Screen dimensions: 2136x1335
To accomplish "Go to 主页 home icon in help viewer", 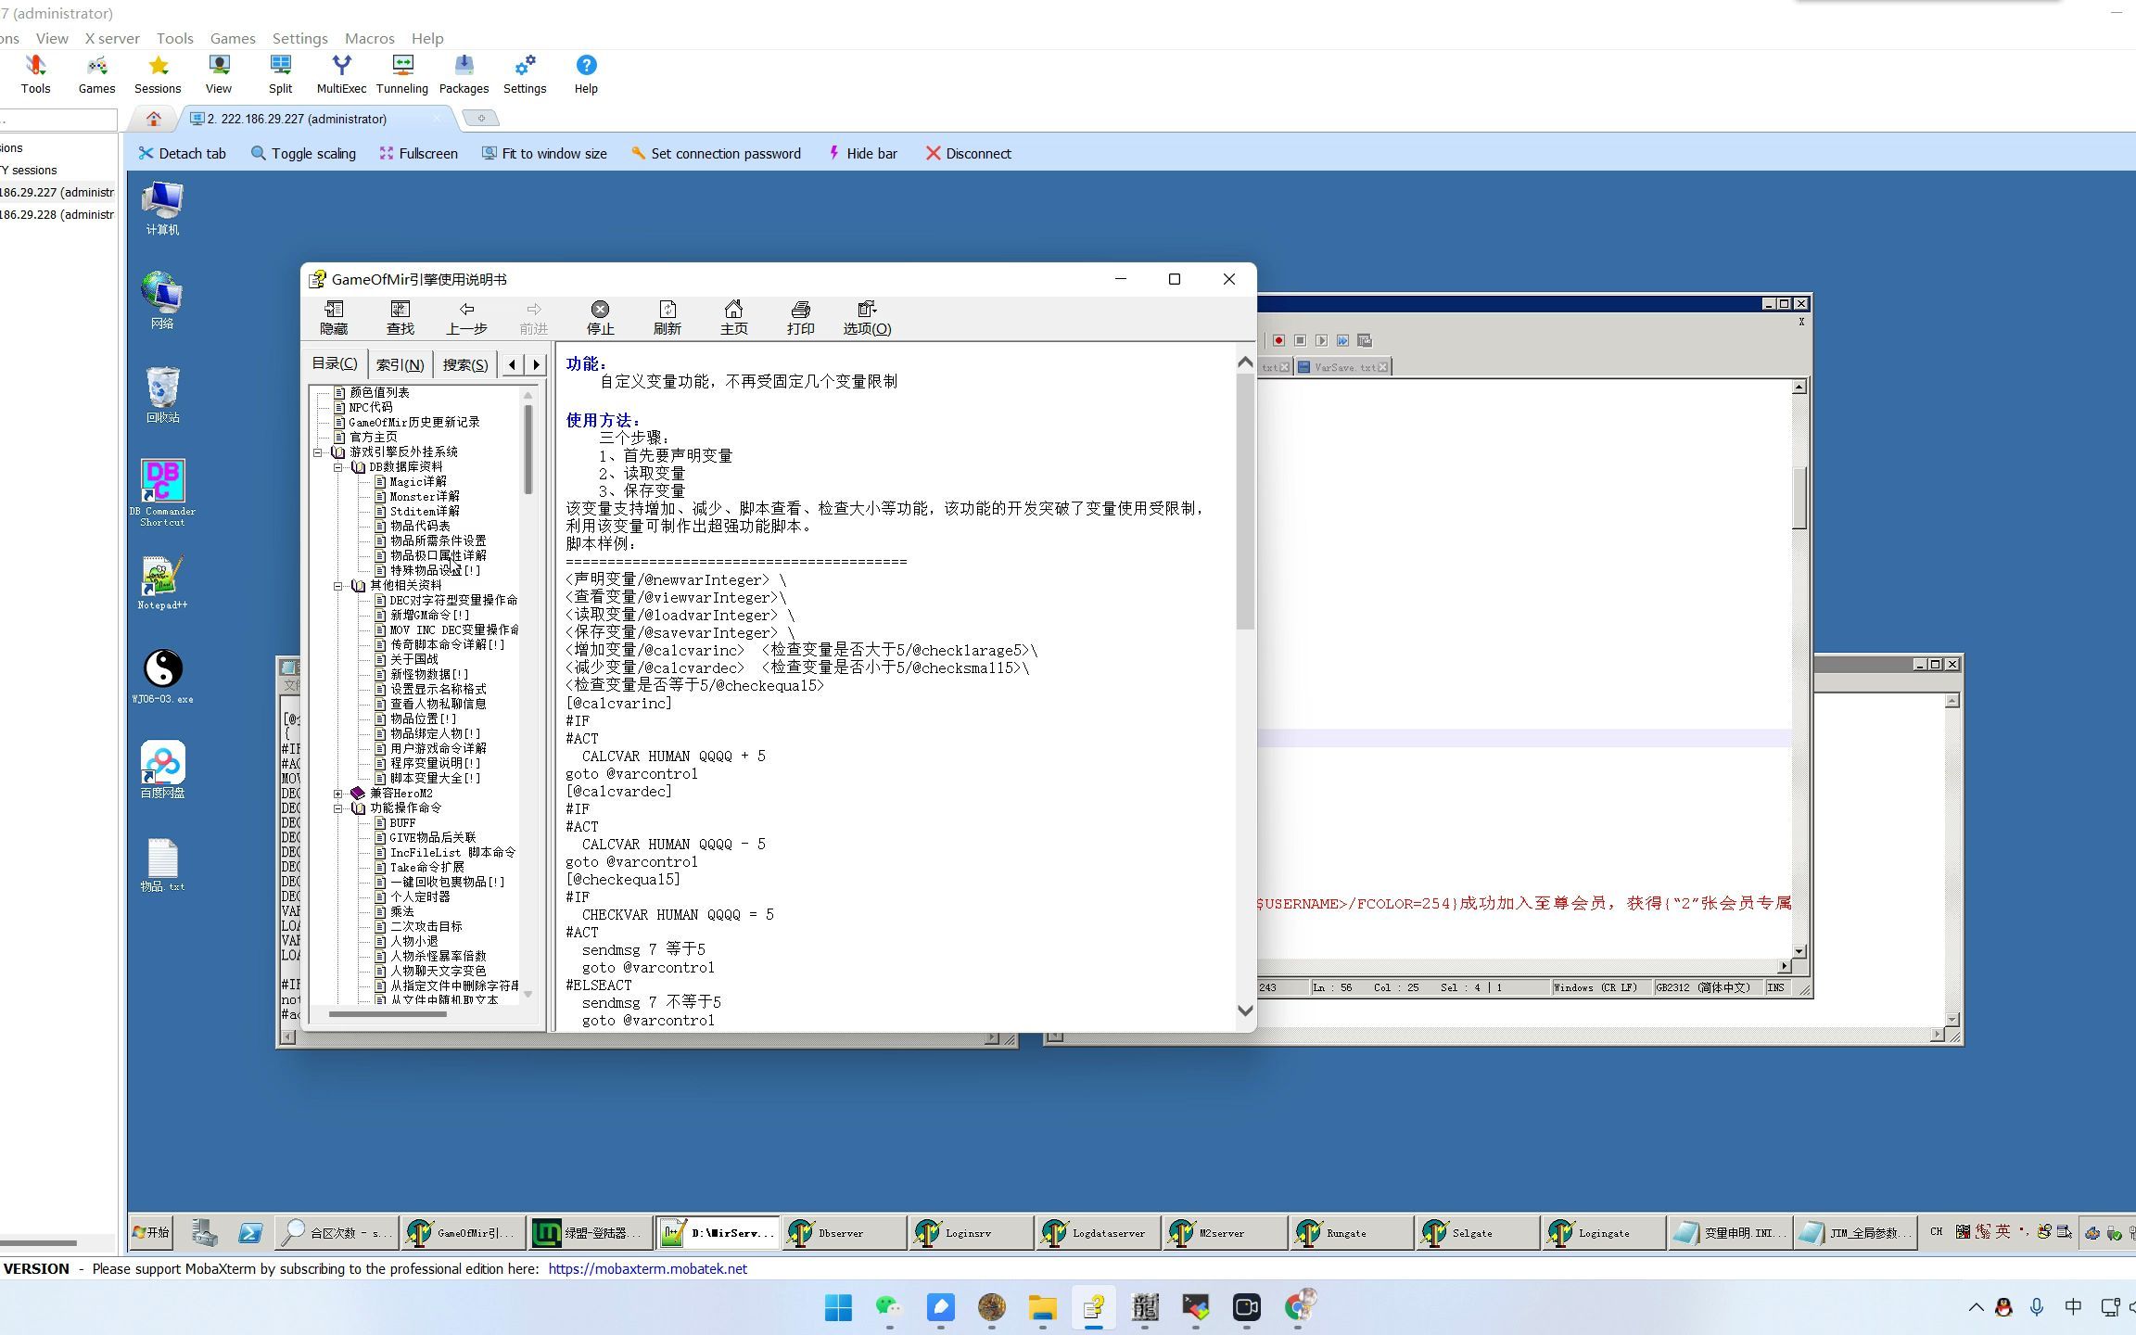I will (733, 317).
